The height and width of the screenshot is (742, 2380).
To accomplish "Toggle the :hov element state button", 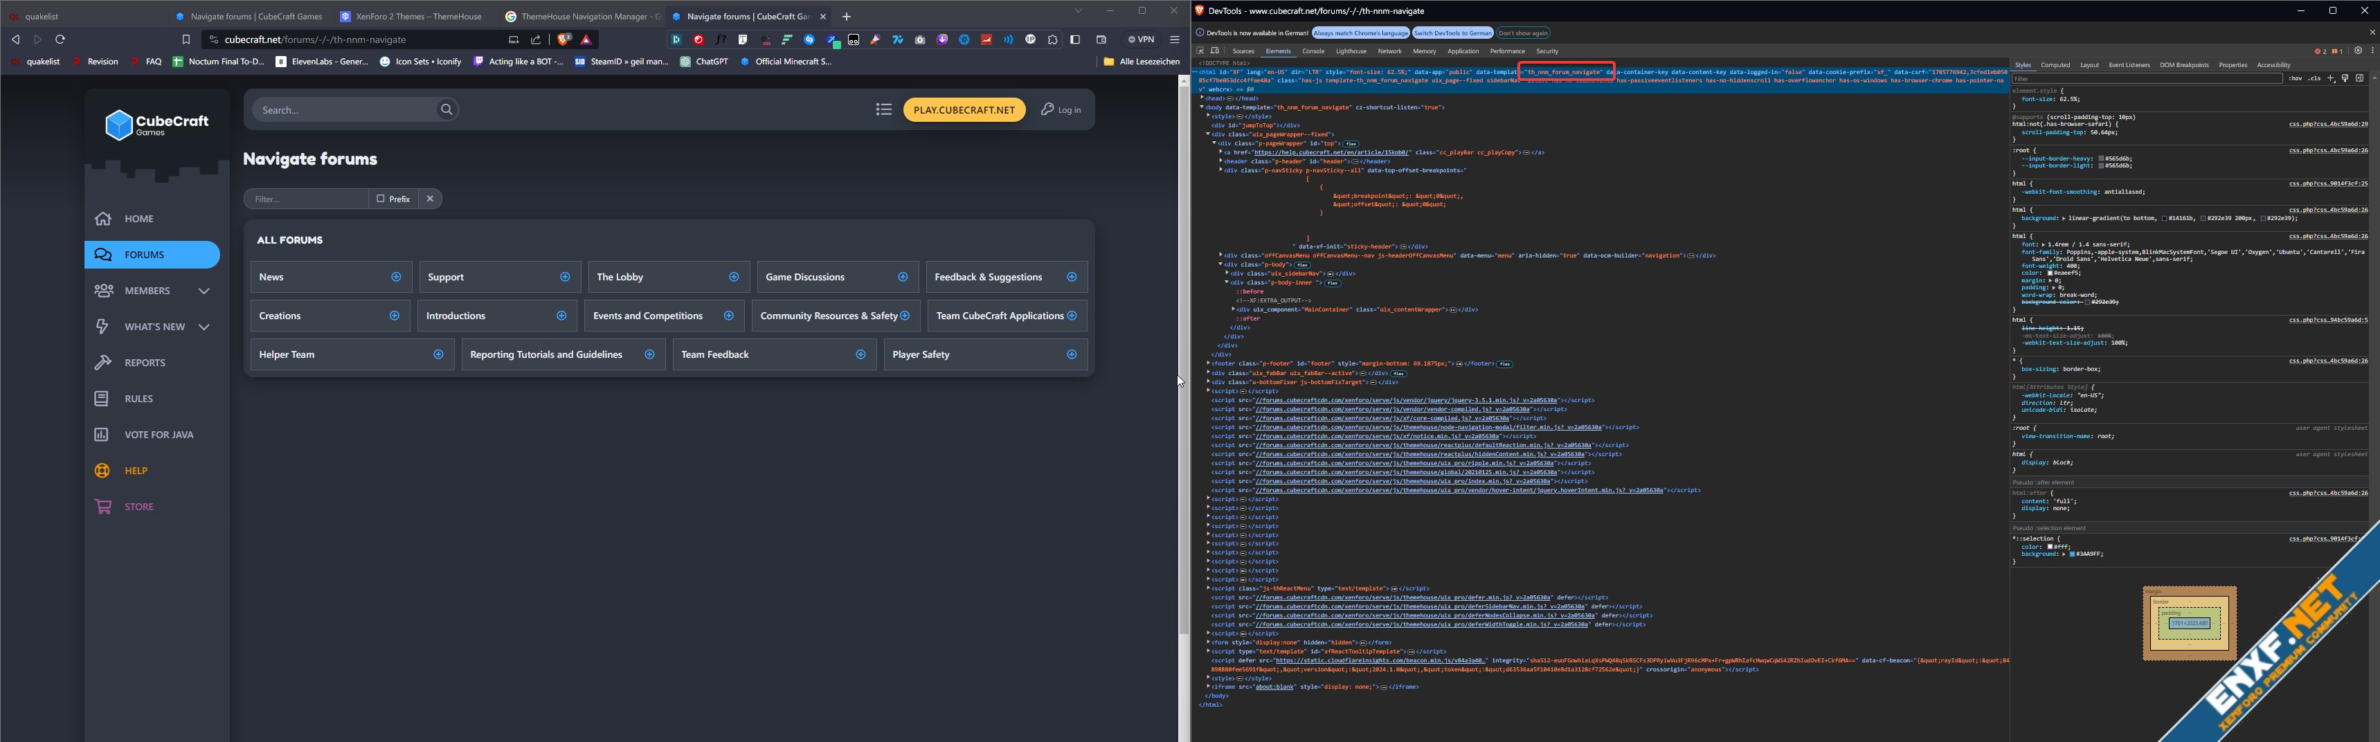I will click(2295, 78).
